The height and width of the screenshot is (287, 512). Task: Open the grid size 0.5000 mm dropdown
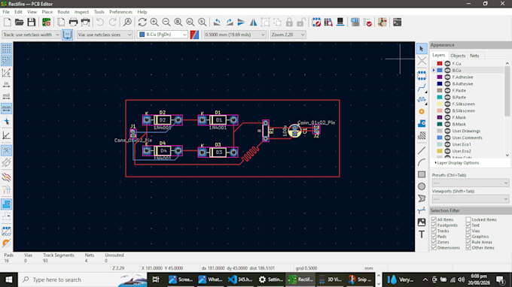235,35
